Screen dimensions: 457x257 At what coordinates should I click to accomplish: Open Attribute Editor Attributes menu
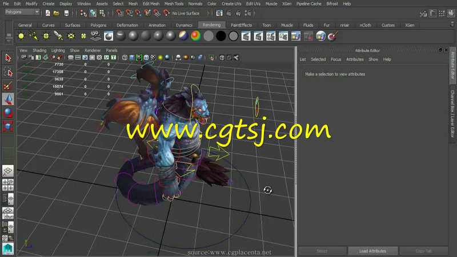point(355,59)
